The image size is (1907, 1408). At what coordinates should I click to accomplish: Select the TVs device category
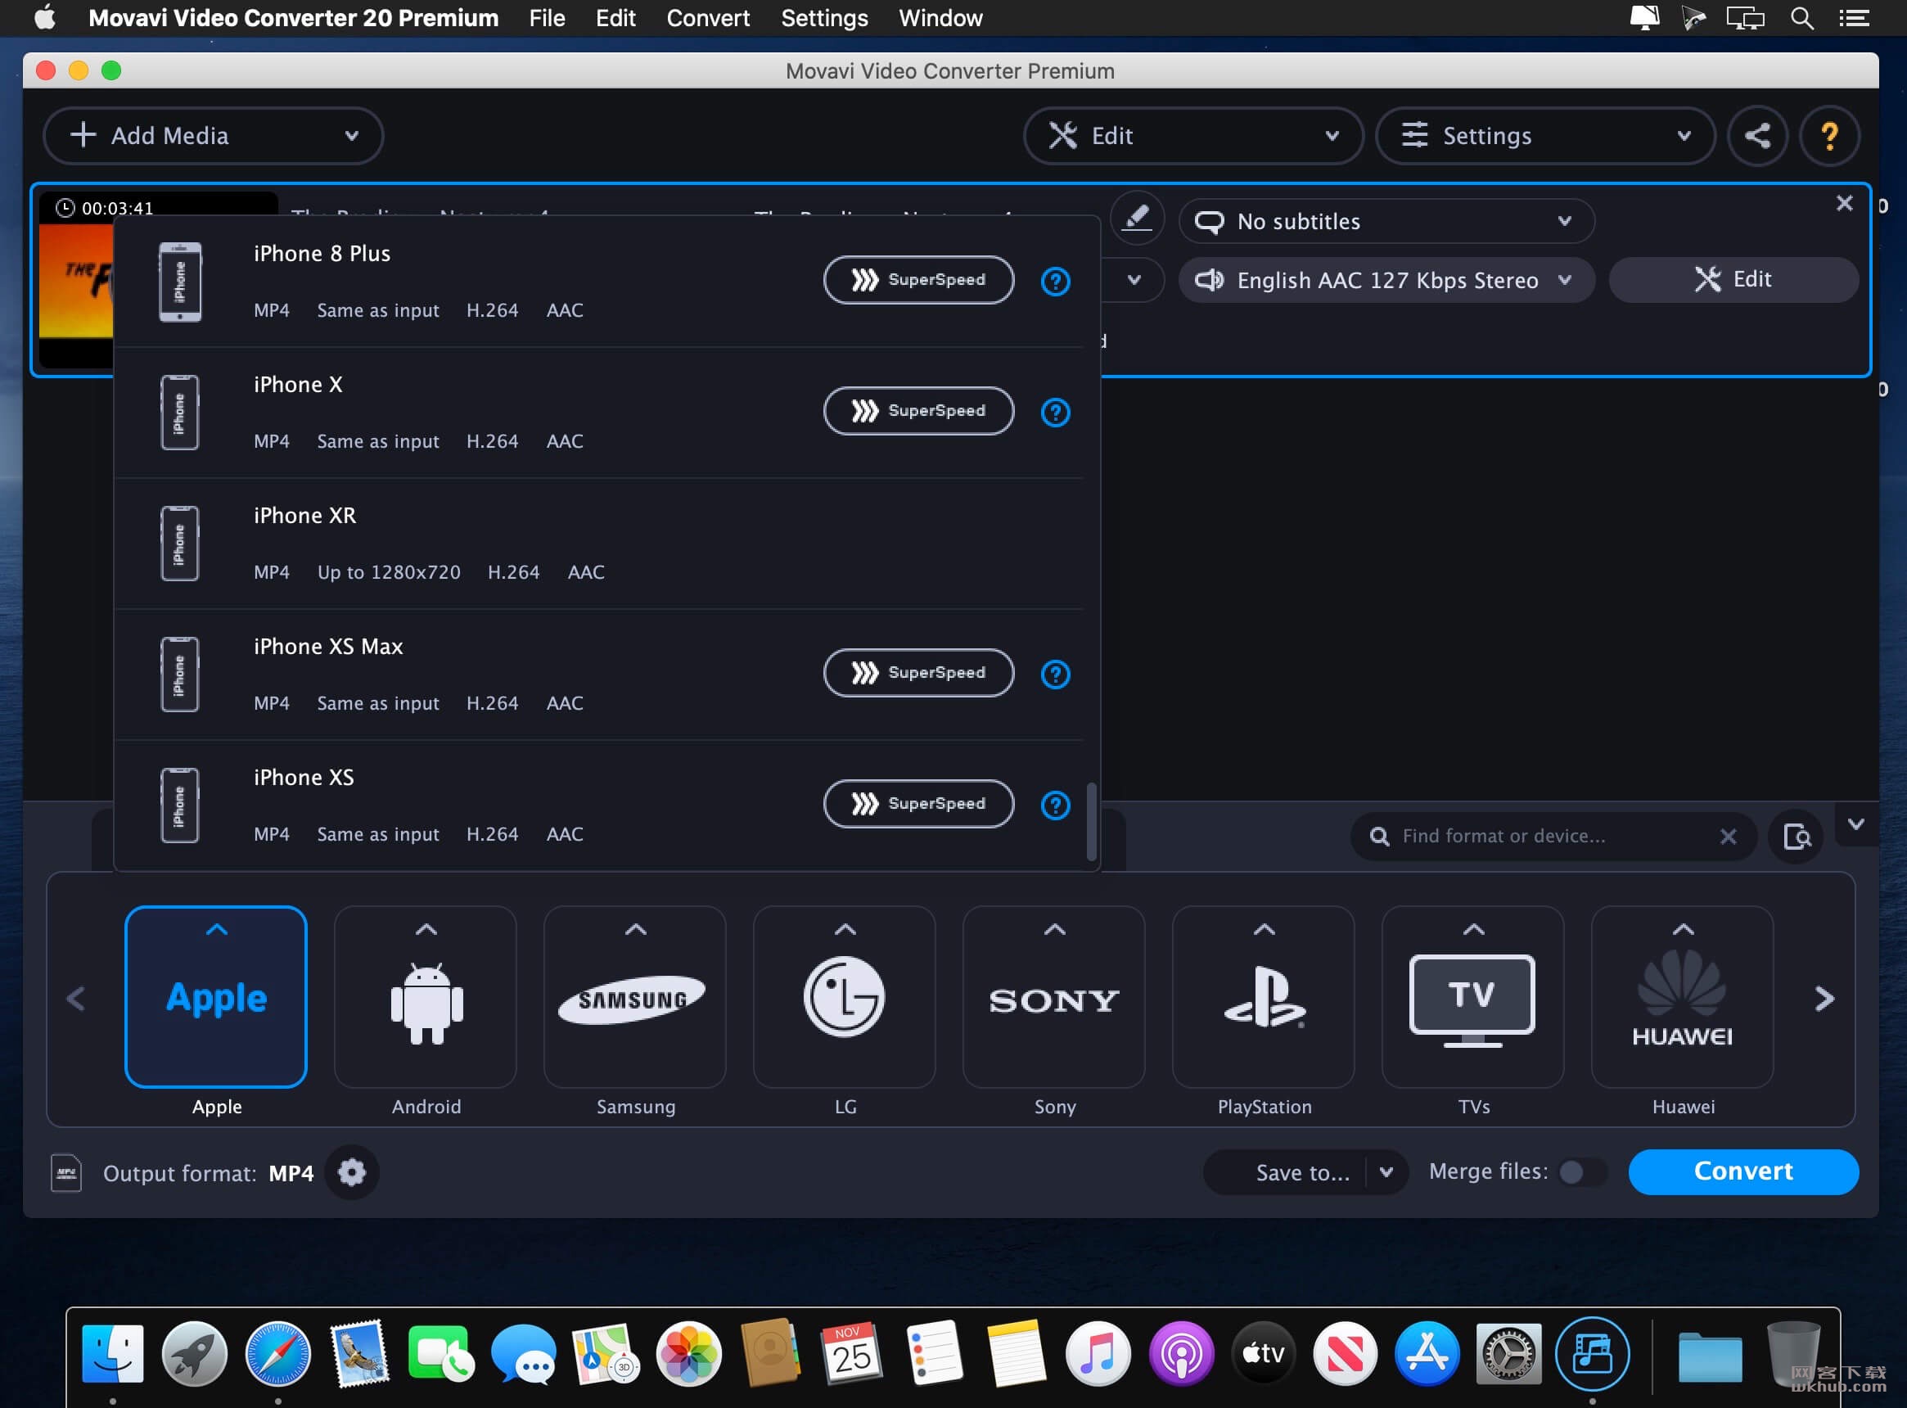pyautogui.click(x=1473, y=997)
